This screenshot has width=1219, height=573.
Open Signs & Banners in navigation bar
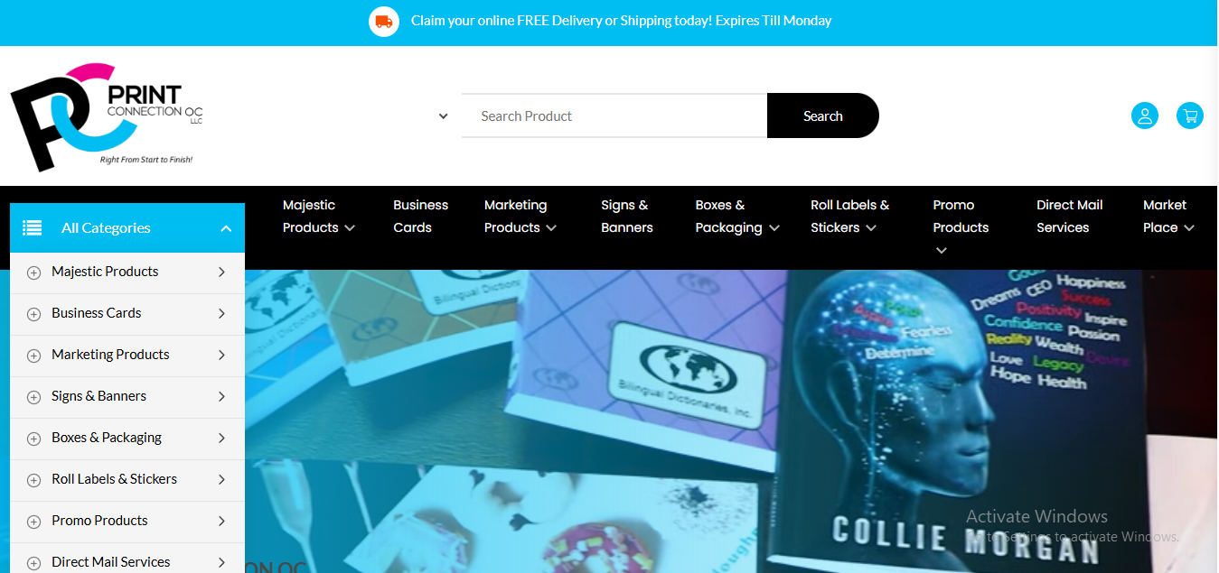[x=627, y=217]
